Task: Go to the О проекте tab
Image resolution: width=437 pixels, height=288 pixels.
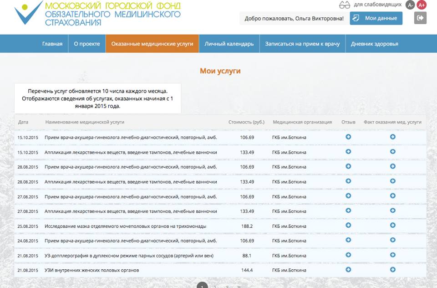Action: point(86,44)
